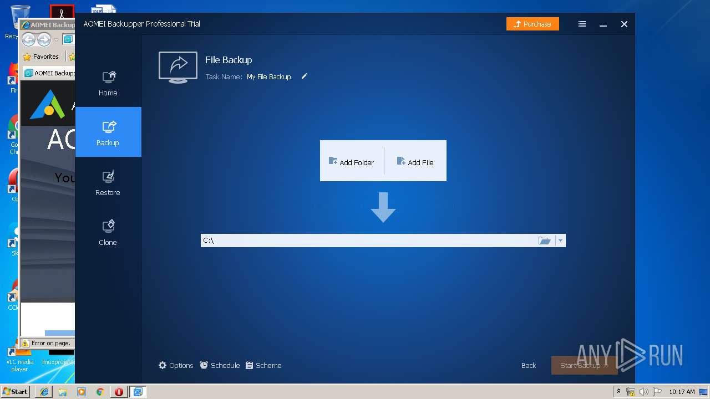Click Add File

pyautogui.click(x=415, y=162)
